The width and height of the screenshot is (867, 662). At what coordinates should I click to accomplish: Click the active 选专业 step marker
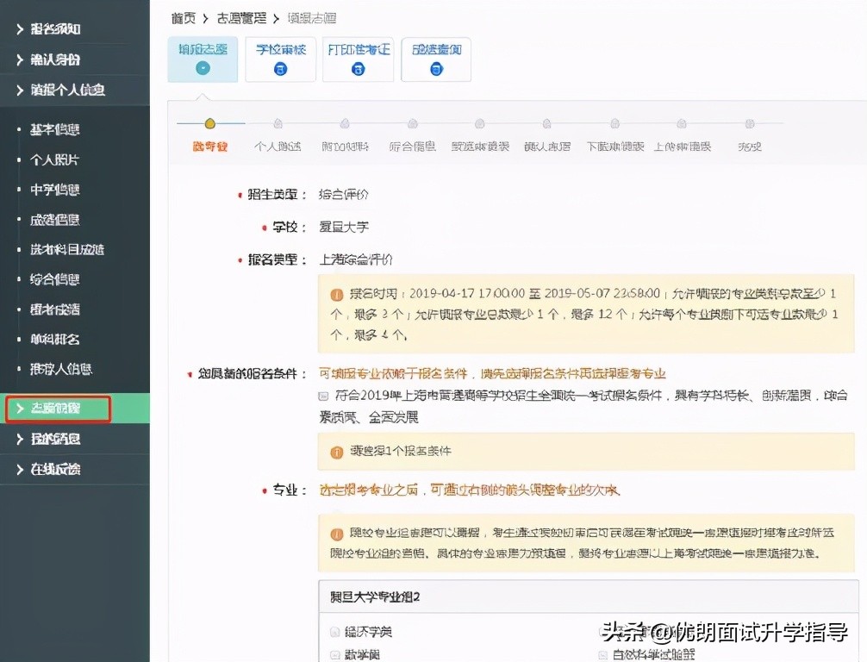[x=209, y=123]
